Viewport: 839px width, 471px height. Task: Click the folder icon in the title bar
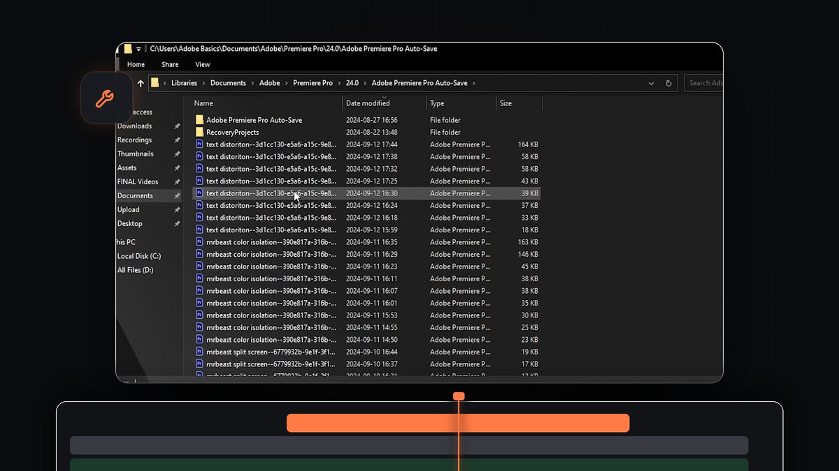[128, 49]
